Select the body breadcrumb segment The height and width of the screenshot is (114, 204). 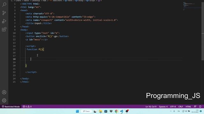tap(81, 1)
